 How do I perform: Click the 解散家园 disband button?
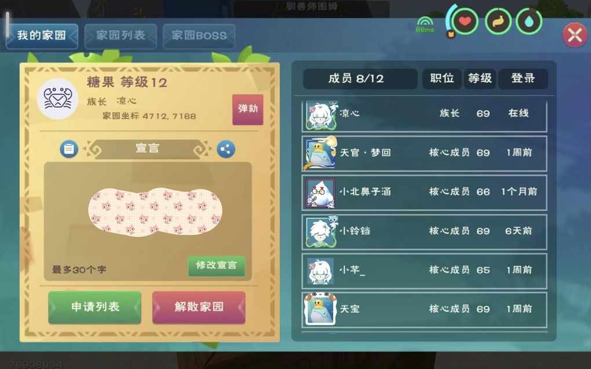pos(199,307)
